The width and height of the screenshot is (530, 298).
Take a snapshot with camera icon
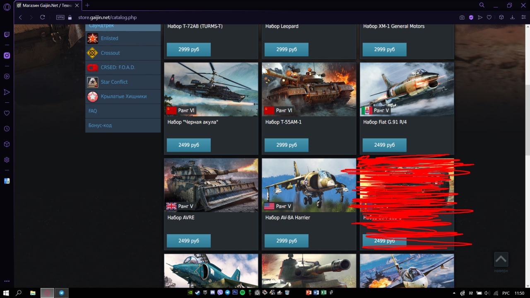pos(462,17)
